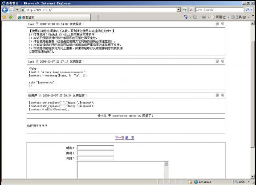Screen dimensions: 256x185
Task: Open a new blank tab
Action: click(94, 17)
